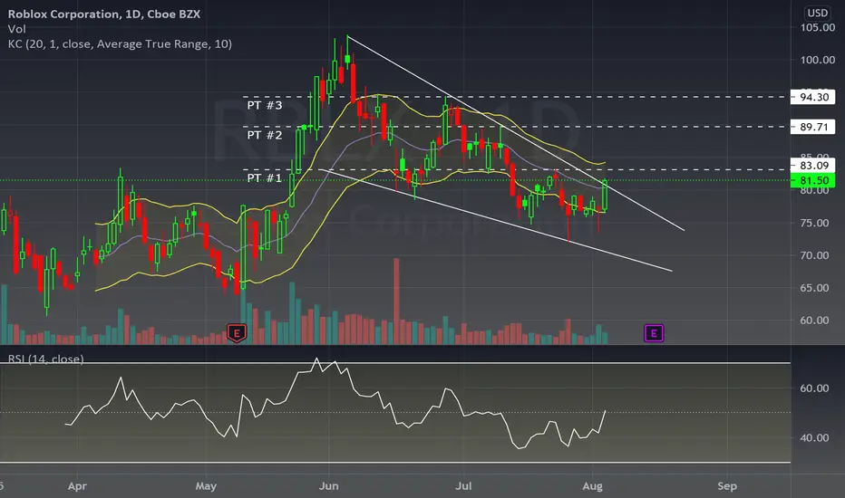Click the PT #1 annotation text

click(264, 177)
